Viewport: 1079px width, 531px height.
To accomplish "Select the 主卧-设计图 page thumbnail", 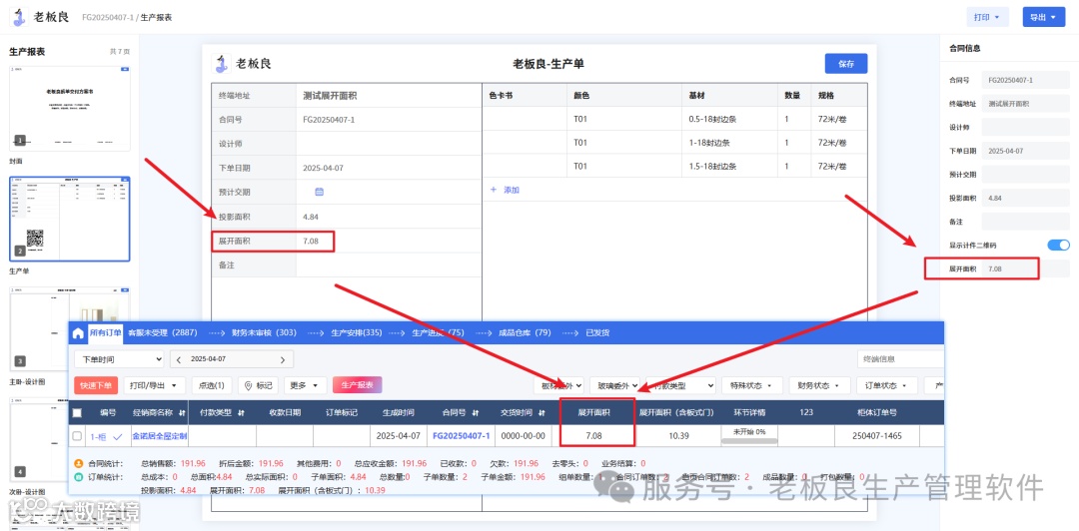I will click(70, 328).
